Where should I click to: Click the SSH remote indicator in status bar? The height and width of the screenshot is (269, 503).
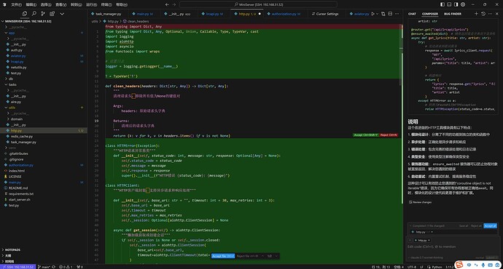pos(17,267)
